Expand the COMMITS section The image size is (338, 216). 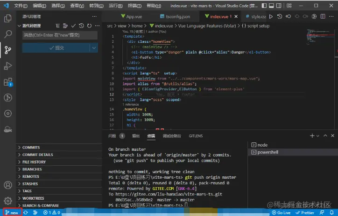click(x=59, y=148)
